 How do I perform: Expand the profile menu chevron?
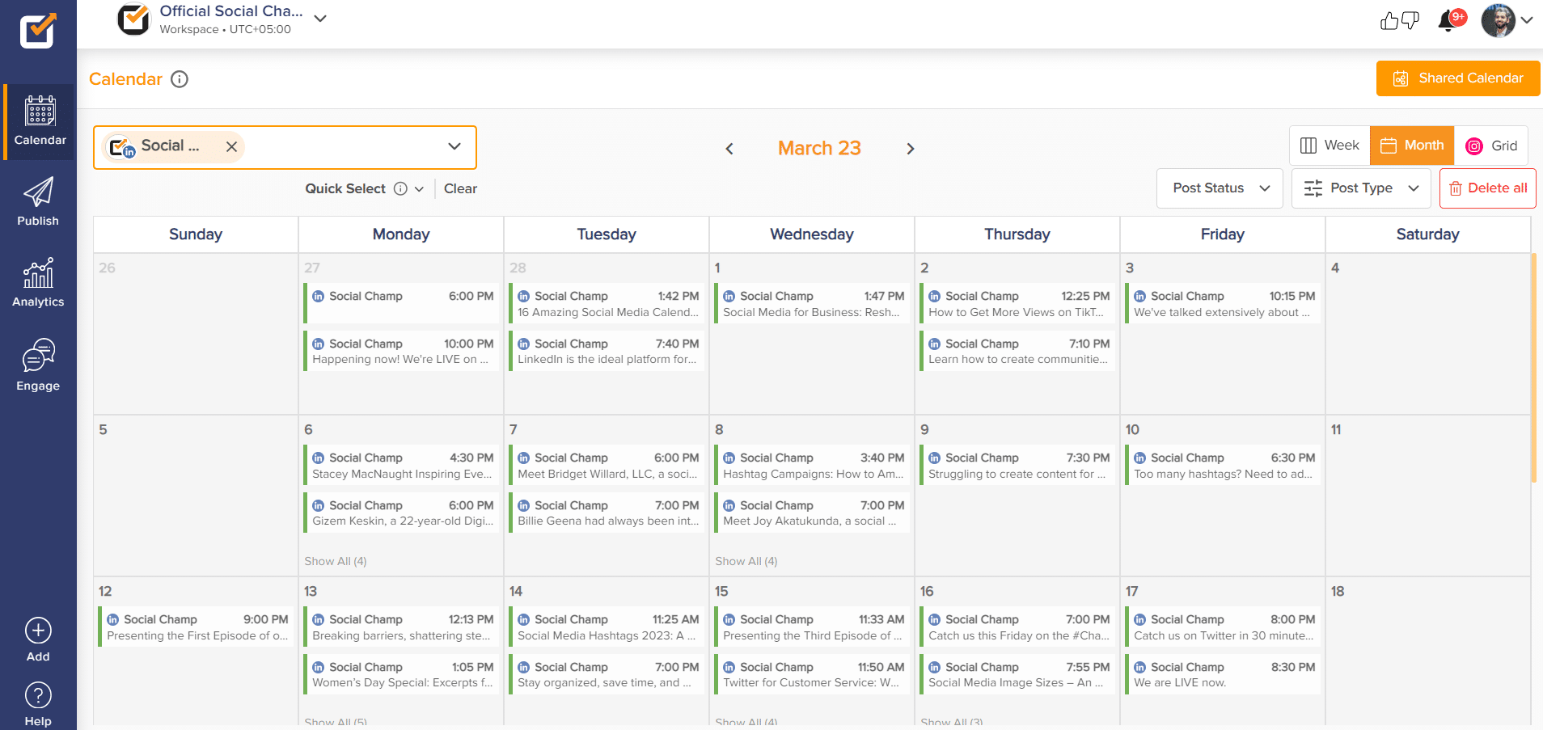1527,20
